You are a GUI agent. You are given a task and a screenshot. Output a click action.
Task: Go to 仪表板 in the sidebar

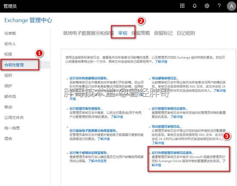tap(10, 33)
